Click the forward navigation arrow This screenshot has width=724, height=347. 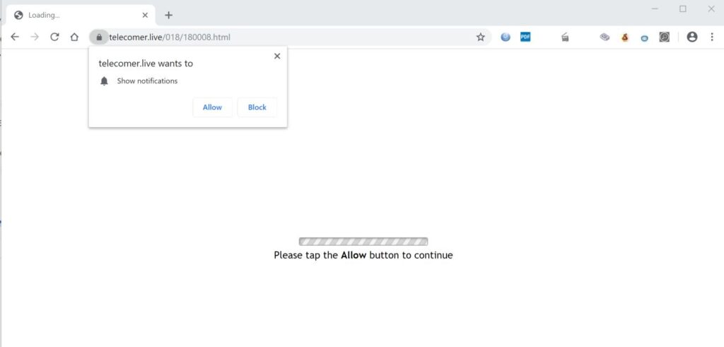pyautogui.click(x=35, y=37)
